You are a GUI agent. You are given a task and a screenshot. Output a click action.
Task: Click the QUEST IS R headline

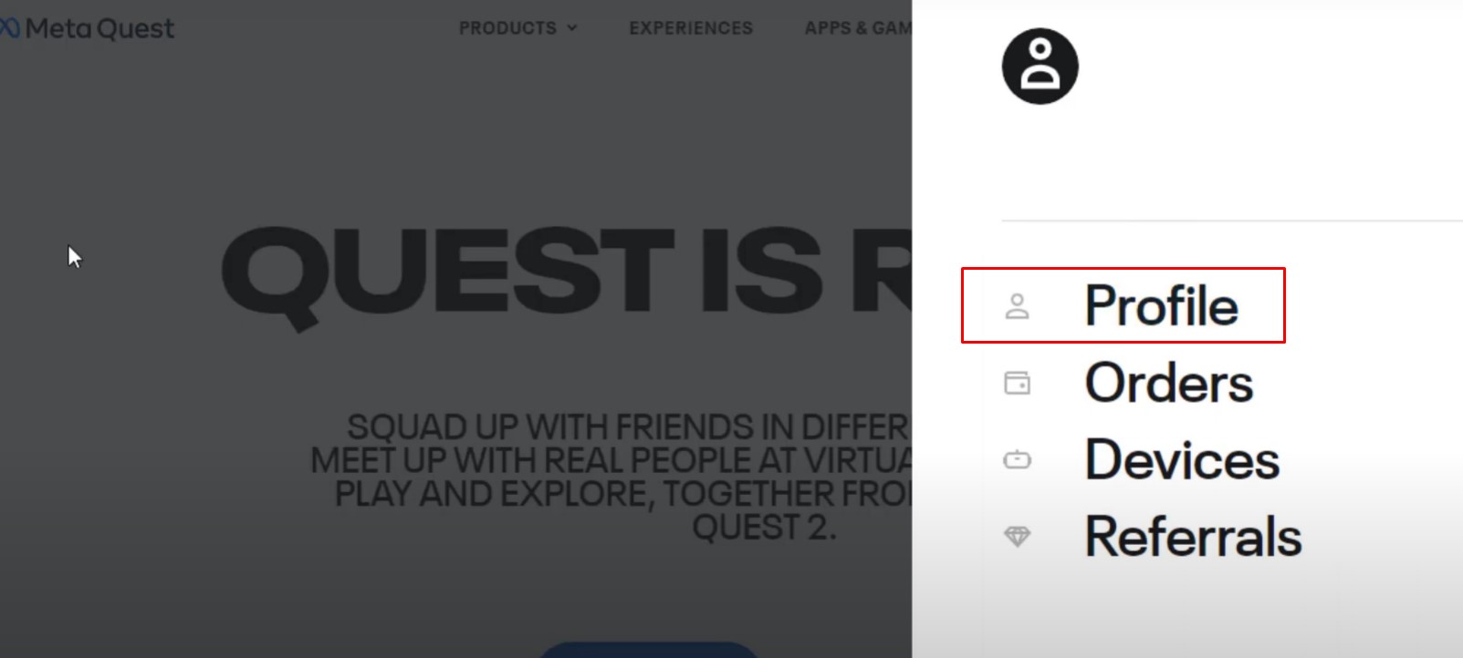click(566, 272)
